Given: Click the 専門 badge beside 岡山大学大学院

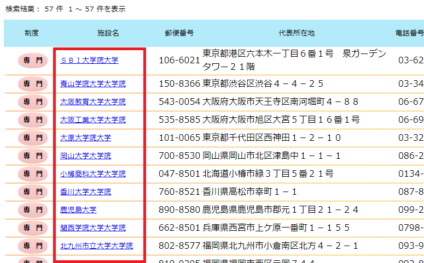Looking at the screenshot, I should pos(33,156).
